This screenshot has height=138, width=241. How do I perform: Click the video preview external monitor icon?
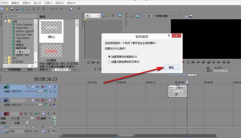click(137, 16)
